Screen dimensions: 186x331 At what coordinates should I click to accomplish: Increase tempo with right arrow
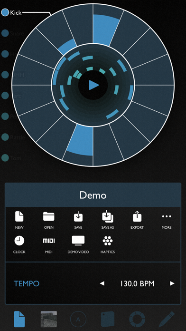172,283
